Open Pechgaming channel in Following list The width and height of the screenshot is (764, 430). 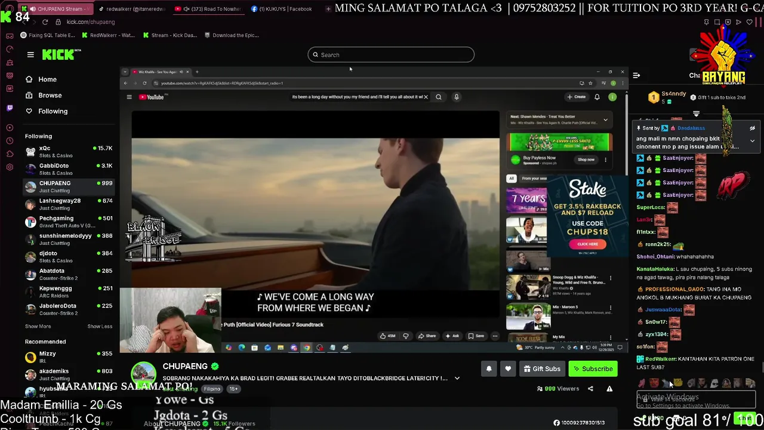pos(69,222)
